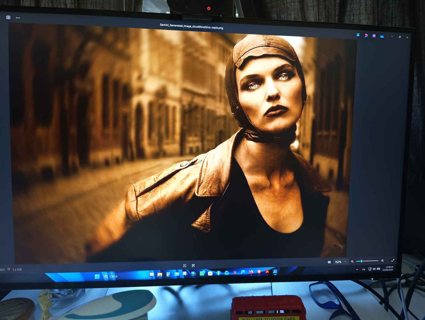Click the red starburst app in taskbar
The width and height of the screenshot is (425, 320).
(235, 273)
